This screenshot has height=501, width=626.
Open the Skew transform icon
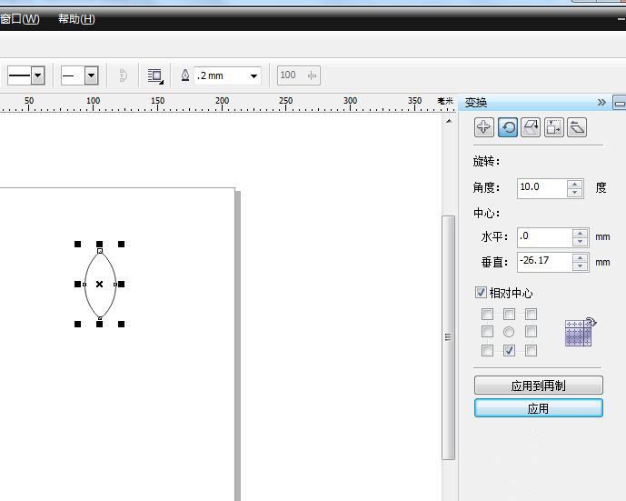coord(576,127)
